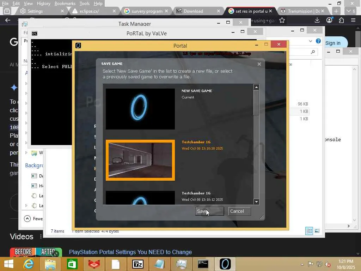Click the Explorer help question mark icon
This screenshot has height=271, width=361.
pyautogui.click(x=318, y=41)
